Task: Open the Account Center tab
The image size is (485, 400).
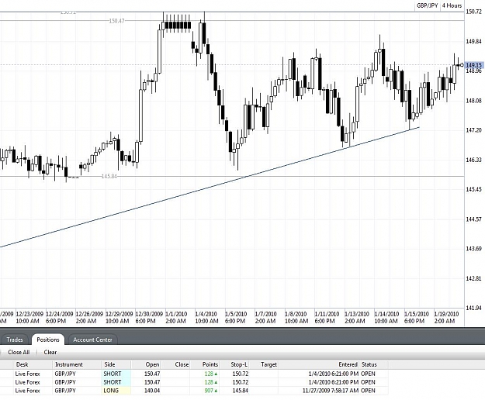Action: [x=92, y=340]
